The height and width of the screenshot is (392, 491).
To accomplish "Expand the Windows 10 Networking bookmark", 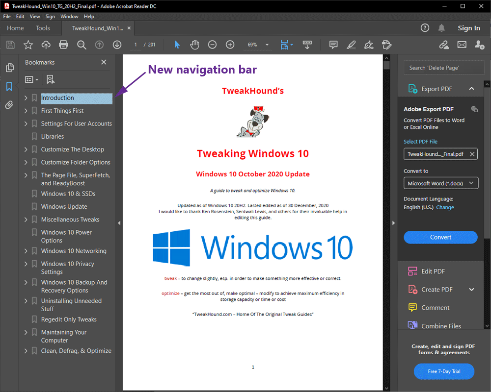I will [26, 251].
